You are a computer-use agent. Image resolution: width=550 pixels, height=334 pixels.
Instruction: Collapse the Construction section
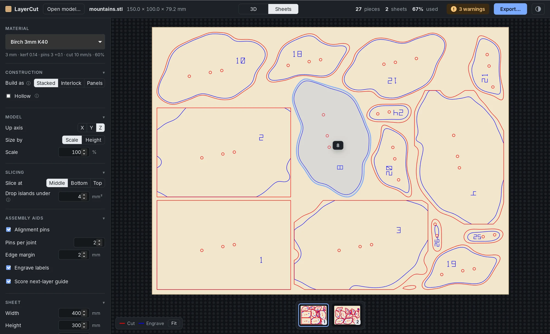(104, 73)
